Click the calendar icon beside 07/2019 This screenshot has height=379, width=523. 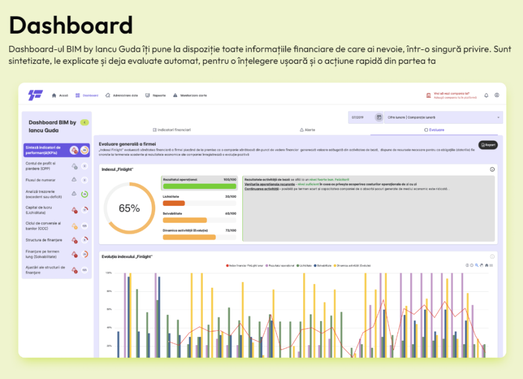(x=379, y=117)
